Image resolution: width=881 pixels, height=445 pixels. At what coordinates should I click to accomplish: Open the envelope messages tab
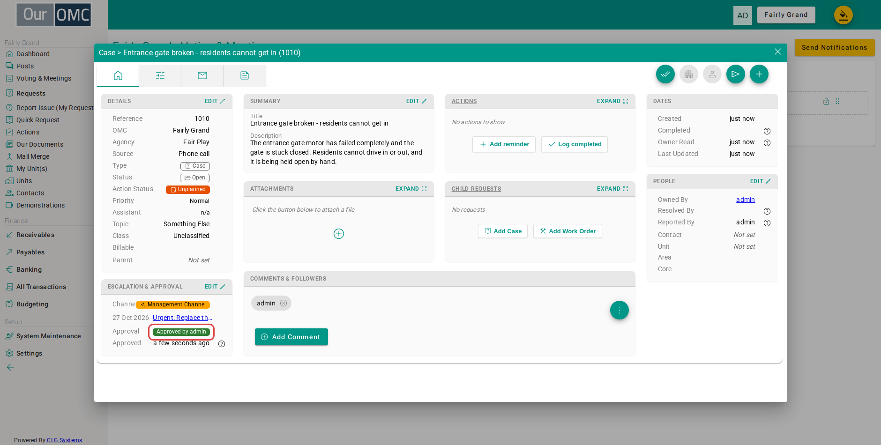click(202, 75)
